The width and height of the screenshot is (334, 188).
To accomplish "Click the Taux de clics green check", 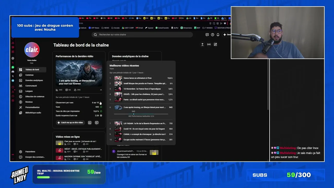I will (101, 111).
